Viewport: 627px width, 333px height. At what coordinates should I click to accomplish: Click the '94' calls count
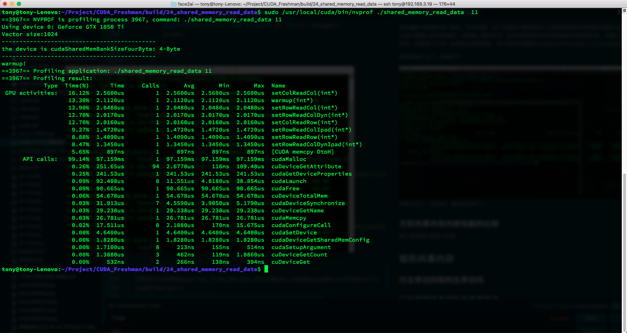(156, 166)
